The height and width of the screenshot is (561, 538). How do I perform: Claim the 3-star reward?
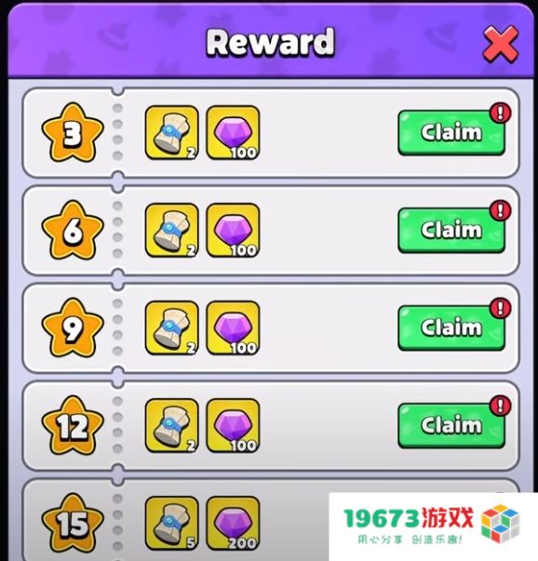coord(451,133)
